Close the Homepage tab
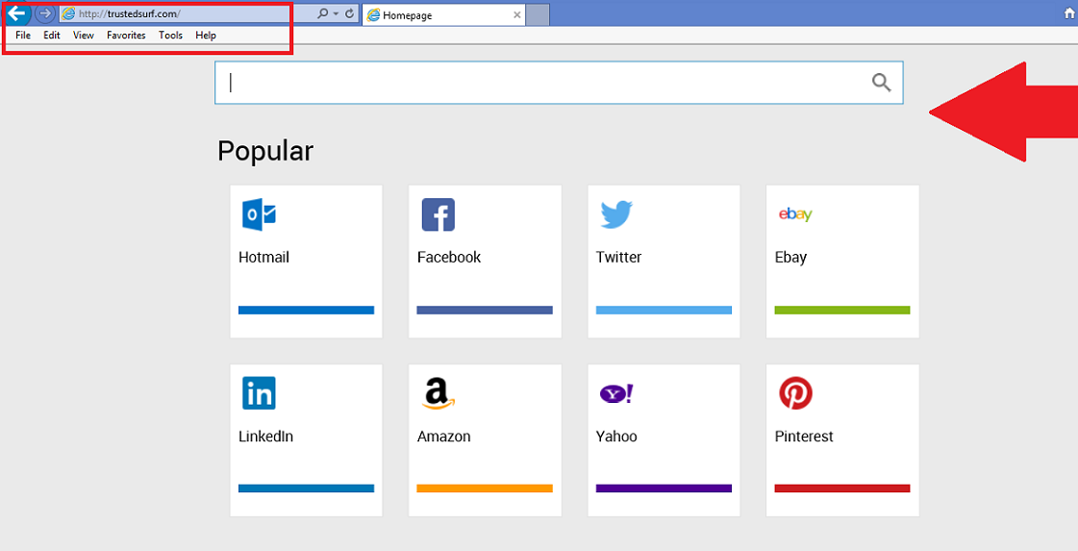Screen dimensions: 1078x551 pyautogui.click(x=516, y=15)
